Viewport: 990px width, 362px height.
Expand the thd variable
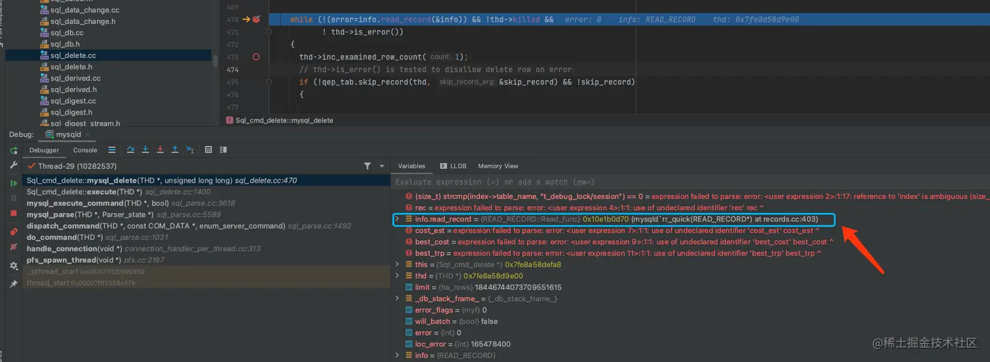[x=397, y=276]
